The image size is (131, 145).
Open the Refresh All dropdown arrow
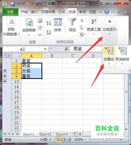coord(29,35)
